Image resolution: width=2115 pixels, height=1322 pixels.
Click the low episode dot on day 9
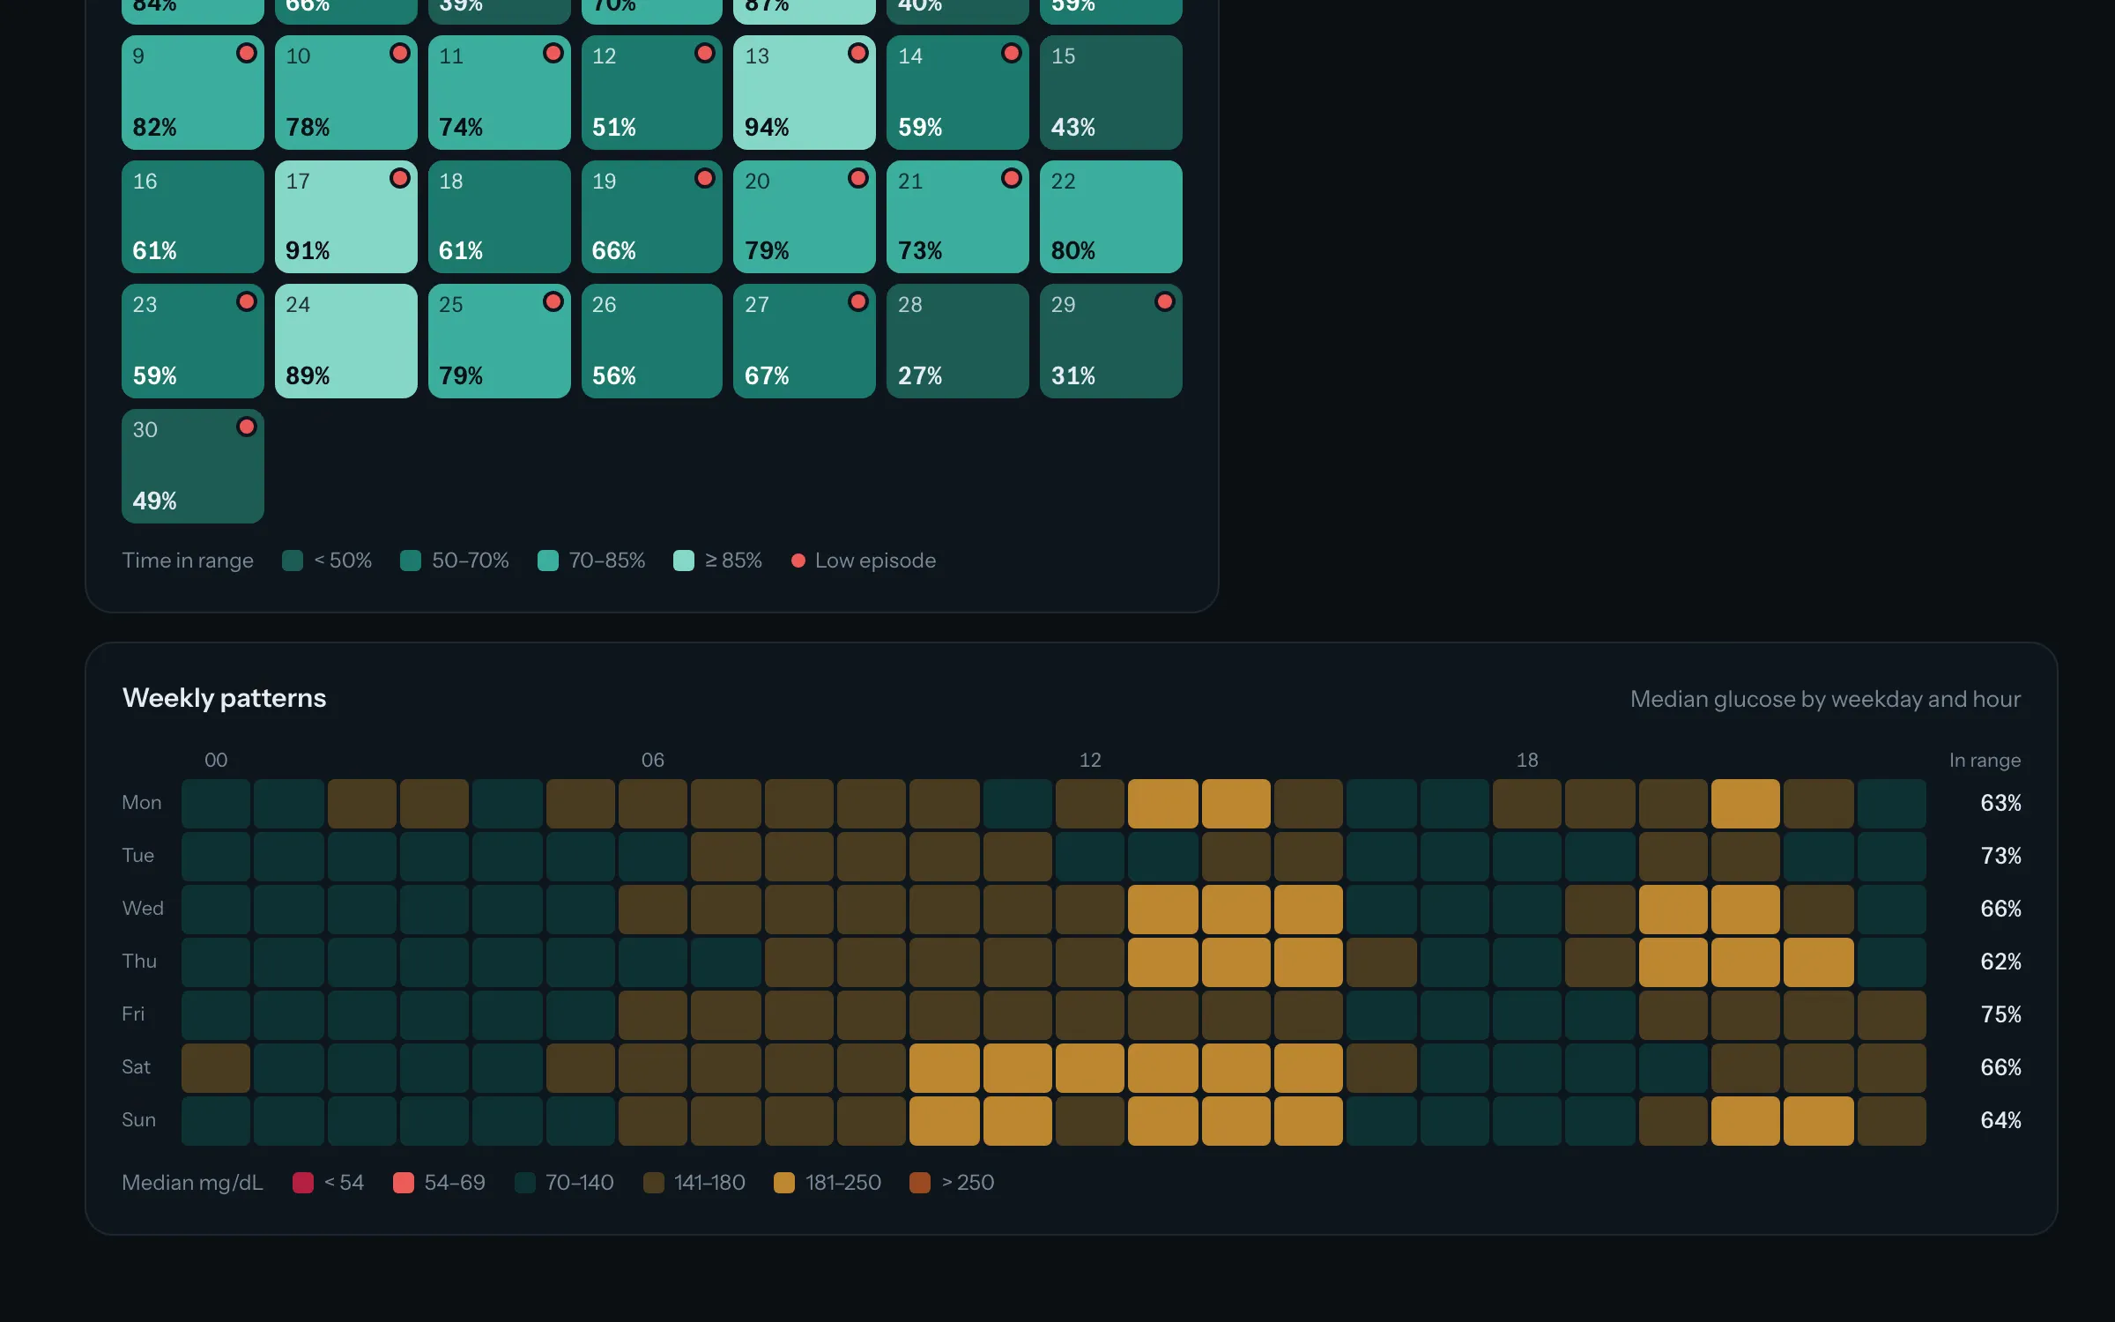247,53
